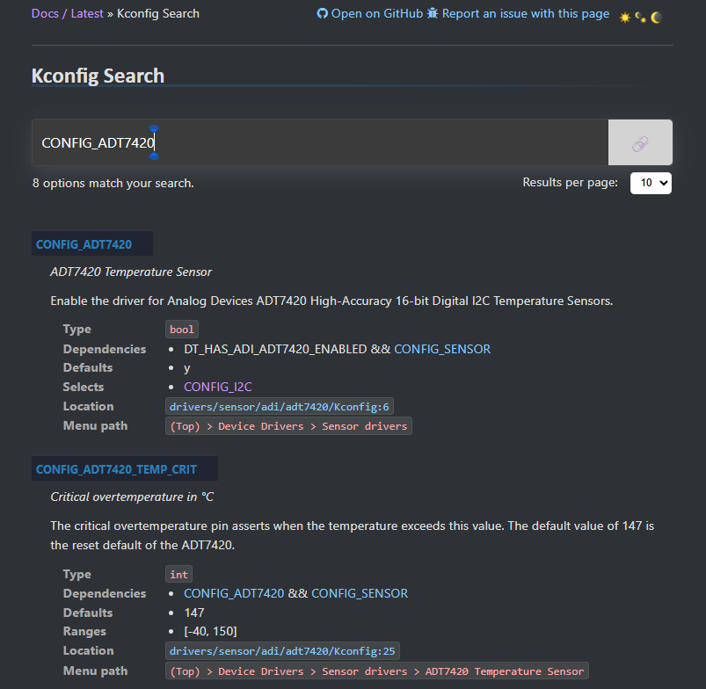This screenshot has height=689, width=706.
Task: Open the Latest breadcrumb link
Action: point(86,13)
